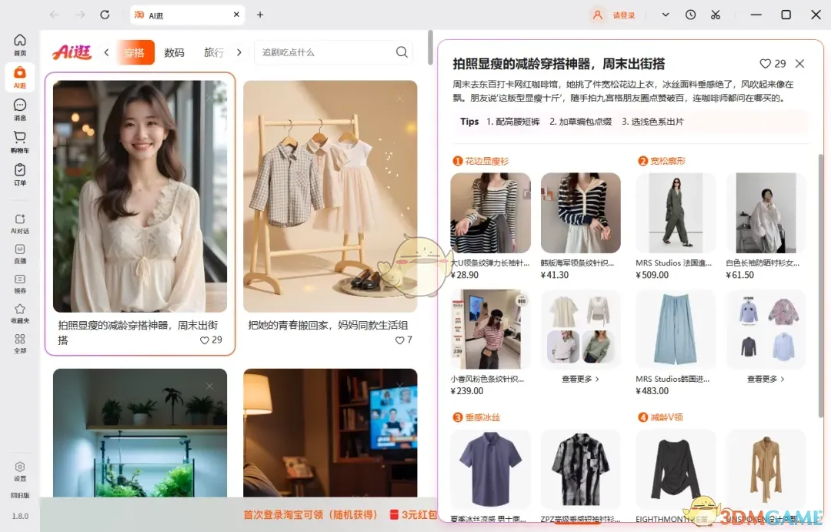Image resolution: width=831 pixels, height=532 pixels.
Task: Select the 旅行 category tab
Action: tap(213, 52)
